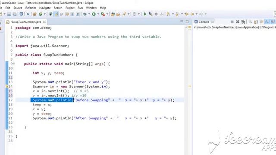Open the terminal monitor icon in toolbar

(x=21, y=14)
